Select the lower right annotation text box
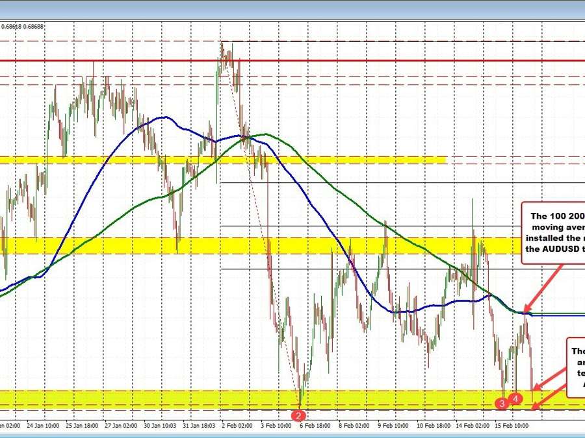The image size is (585, 438). (x=576, y=367)
